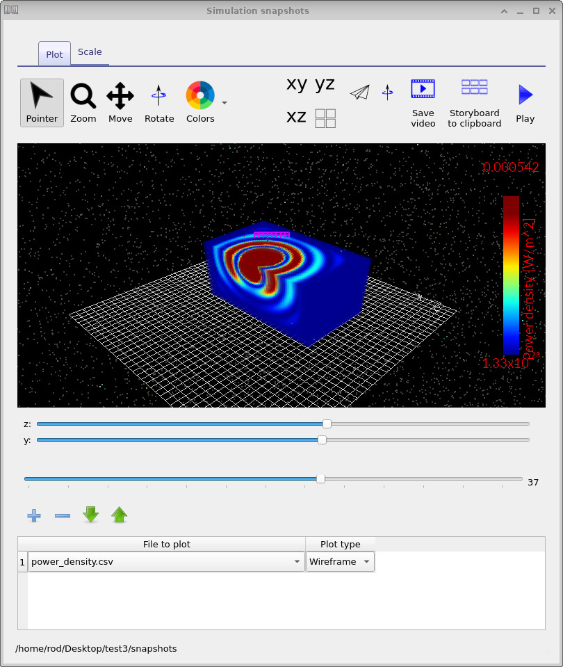This screenshot has height=667, width=563.
Task: Start playback with the Play icon
Action: [x=525, y=94]
